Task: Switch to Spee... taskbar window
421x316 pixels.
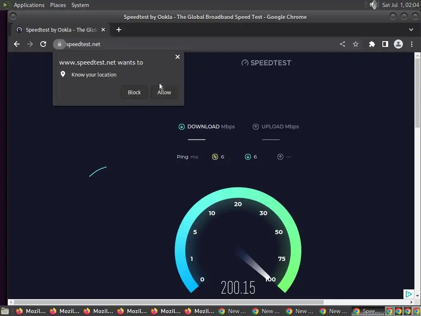Action: pos(368,311)
